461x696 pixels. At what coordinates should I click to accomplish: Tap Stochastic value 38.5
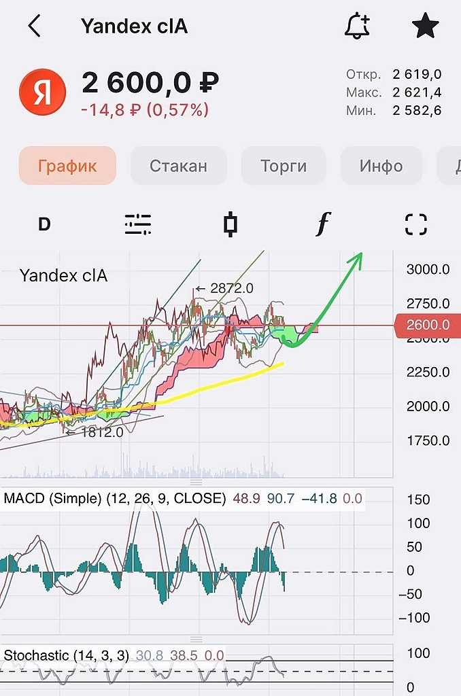pyautogui.click(x=184, y=656)
